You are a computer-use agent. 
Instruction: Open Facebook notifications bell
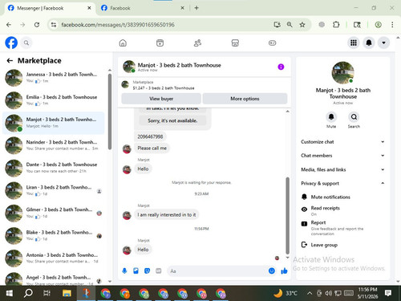click(369, 43)
